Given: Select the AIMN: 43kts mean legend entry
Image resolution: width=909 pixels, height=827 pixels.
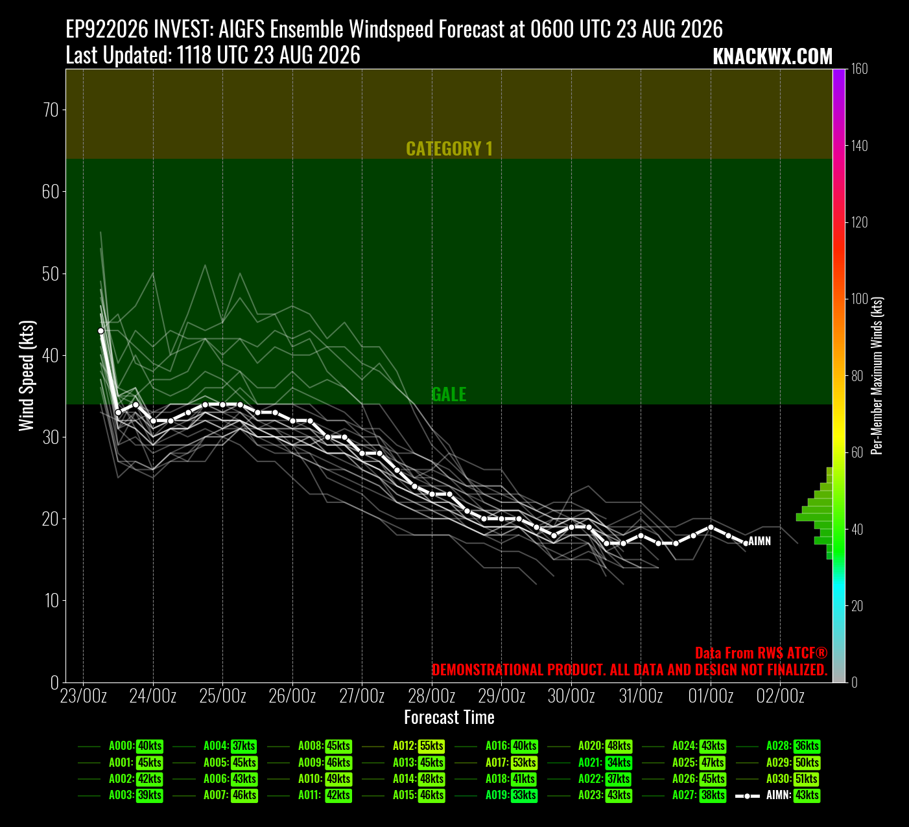Looking at the screenshot, I should [779, 795].
